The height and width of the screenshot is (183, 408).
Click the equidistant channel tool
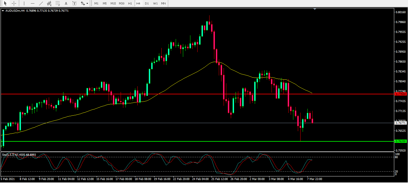click(49, 4)
